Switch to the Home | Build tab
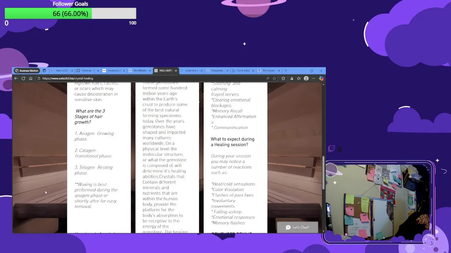This screenshot has width=451, height=253. (243, 71)
